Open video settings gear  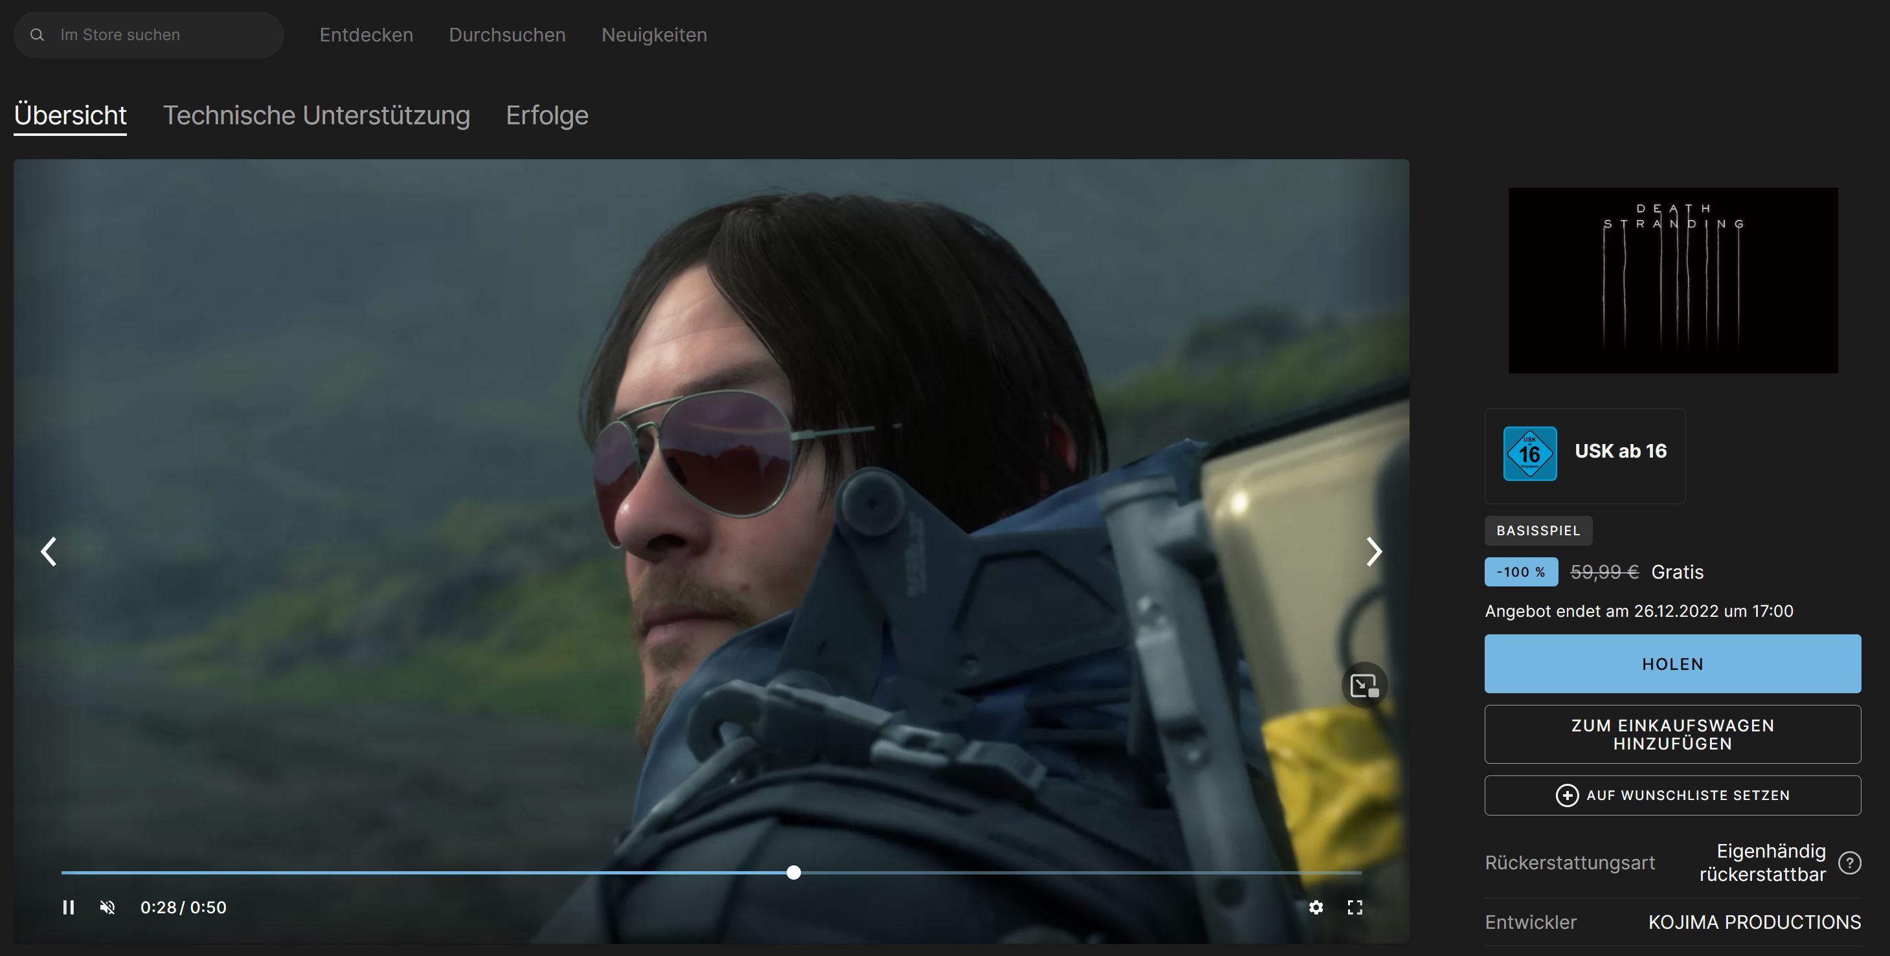coord(1316,907)
